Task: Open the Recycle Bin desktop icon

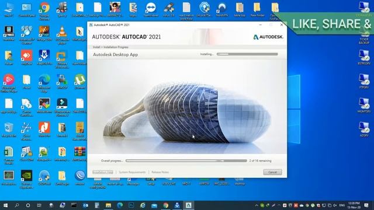Action: (x=9, y=129)
